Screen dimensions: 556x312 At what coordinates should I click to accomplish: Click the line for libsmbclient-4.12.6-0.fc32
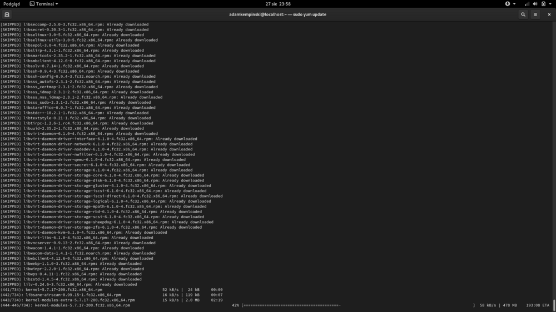(x=78, y=61)
